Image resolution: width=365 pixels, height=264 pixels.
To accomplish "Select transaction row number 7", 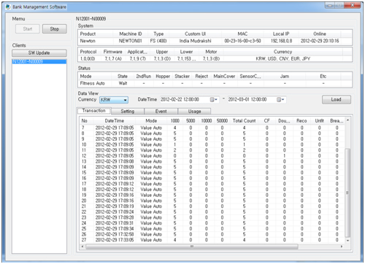I will tap(212, 128).
